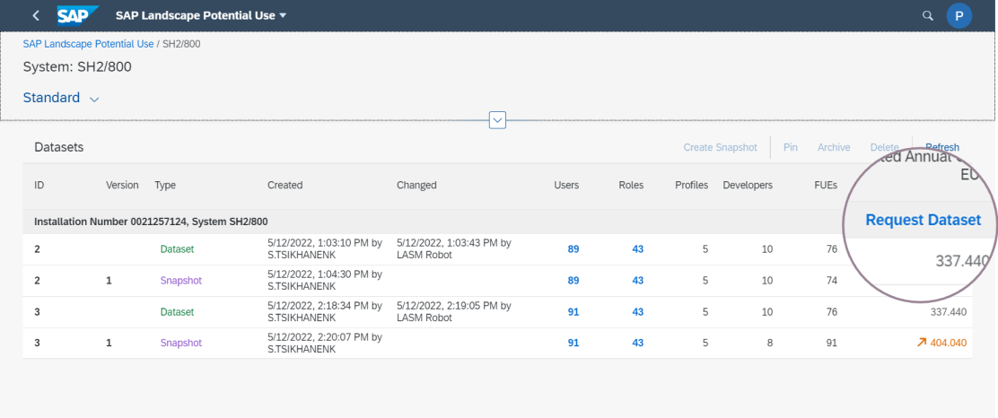
Task: Click the FUEs column header
Action: point(827,185)
